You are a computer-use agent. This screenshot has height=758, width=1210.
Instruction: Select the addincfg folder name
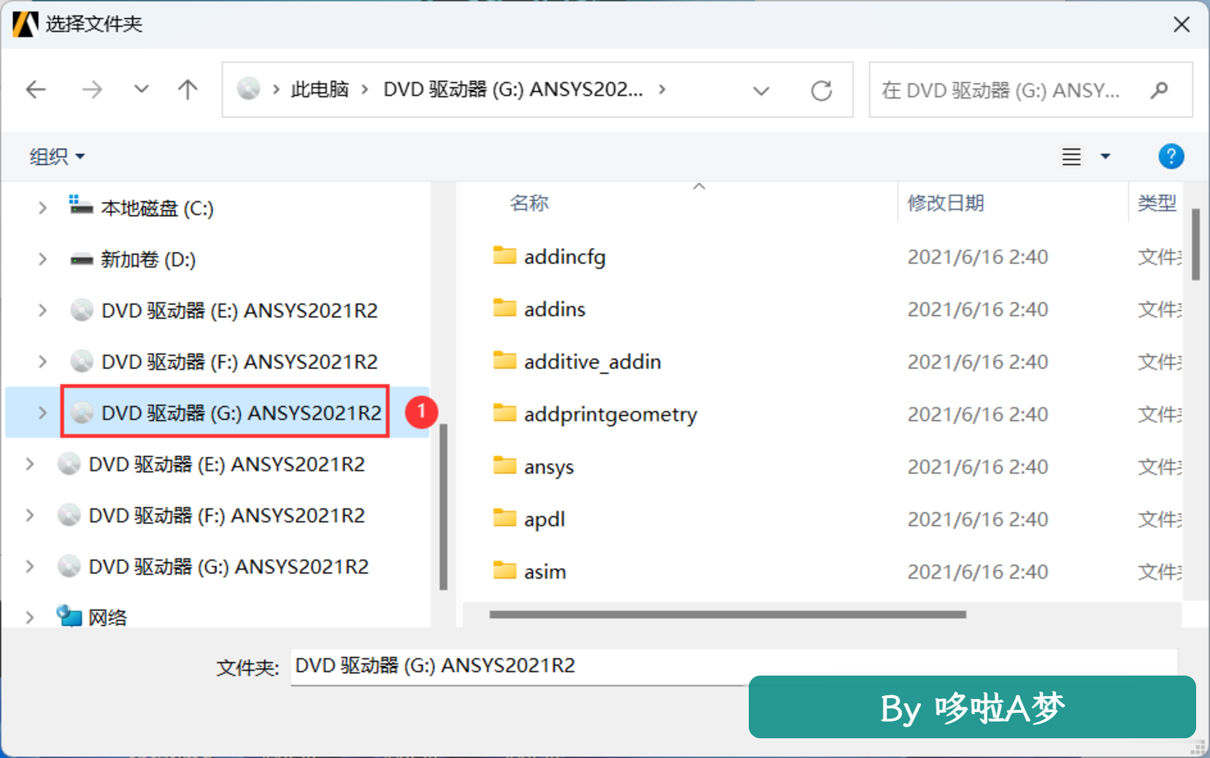(565, 257)
